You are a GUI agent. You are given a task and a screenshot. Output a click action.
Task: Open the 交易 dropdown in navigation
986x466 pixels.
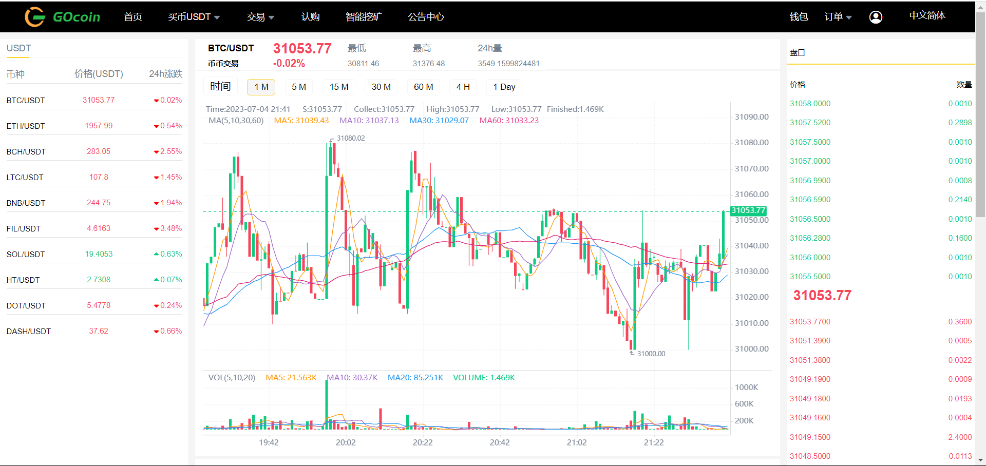[260, 17]
